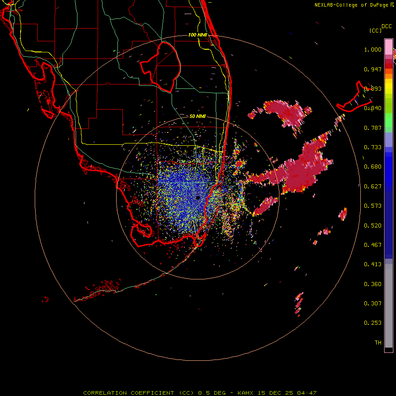This screenshot has width=396, height=396.
Task: Select the 0.947 color scale value
Action: [373, 69]
